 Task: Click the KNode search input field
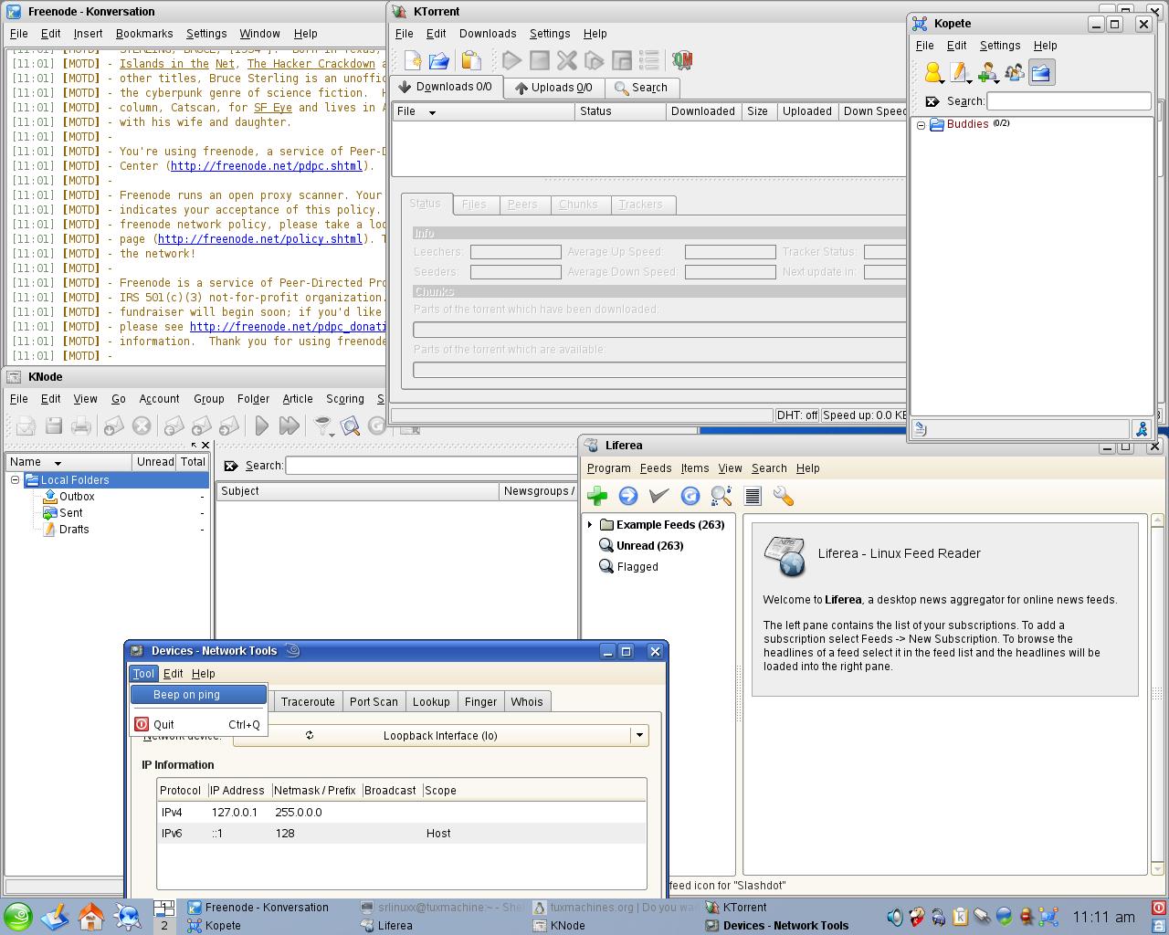(431, 466)
